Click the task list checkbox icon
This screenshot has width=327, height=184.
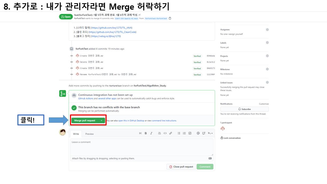click(x=190, y=133)
